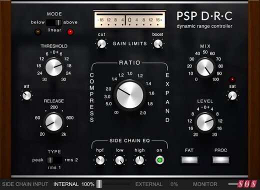The width and height of the screenshot is (260, 190).
Task: Click the unlit 'below' mode LED
Action: click(x=37, y=31)
